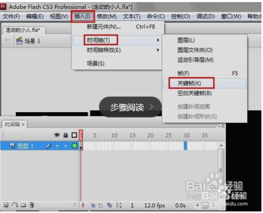The width and height of the screenshot is (263, 213).
Task: Click the Insert Layer Folder icon
Action: click(23, 205)
